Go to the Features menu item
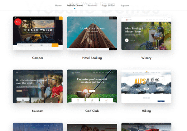 point(92,6)
